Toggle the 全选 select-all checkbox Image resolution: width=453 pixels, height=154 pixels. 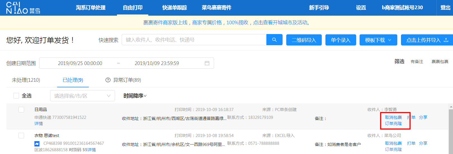tap(16, 96)
